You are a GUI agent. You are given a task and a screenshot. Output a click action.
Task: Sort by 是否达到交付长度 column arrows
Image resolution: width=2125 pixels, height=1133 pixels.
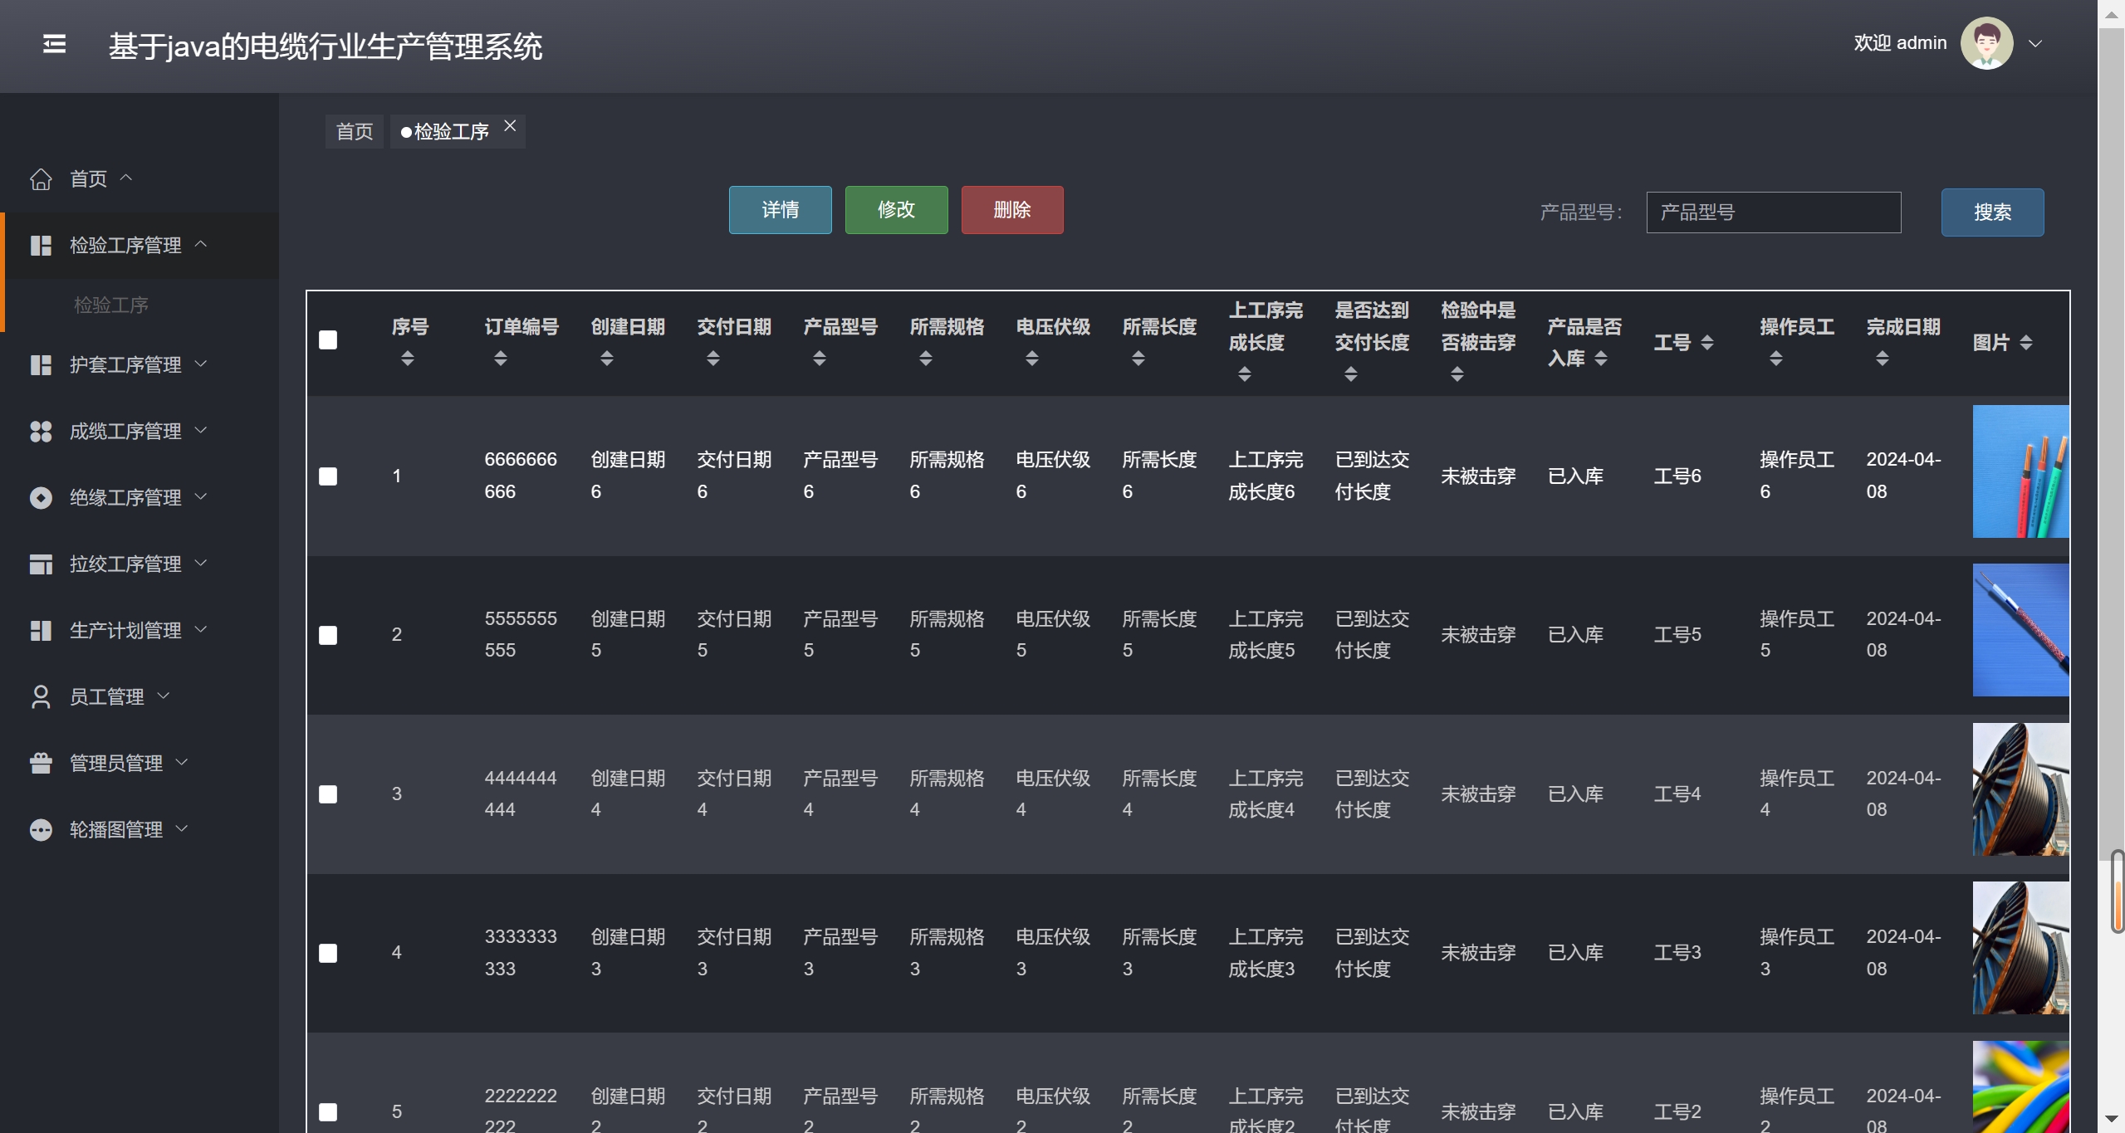pyautogui.click(x=1350, y=374)
